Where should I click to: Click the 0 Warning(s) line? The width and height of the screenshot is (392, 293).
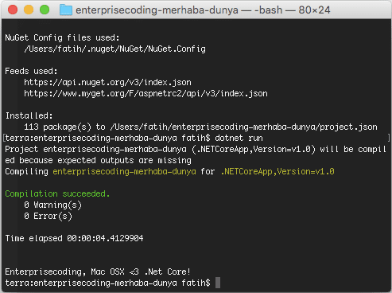(52, 205)
